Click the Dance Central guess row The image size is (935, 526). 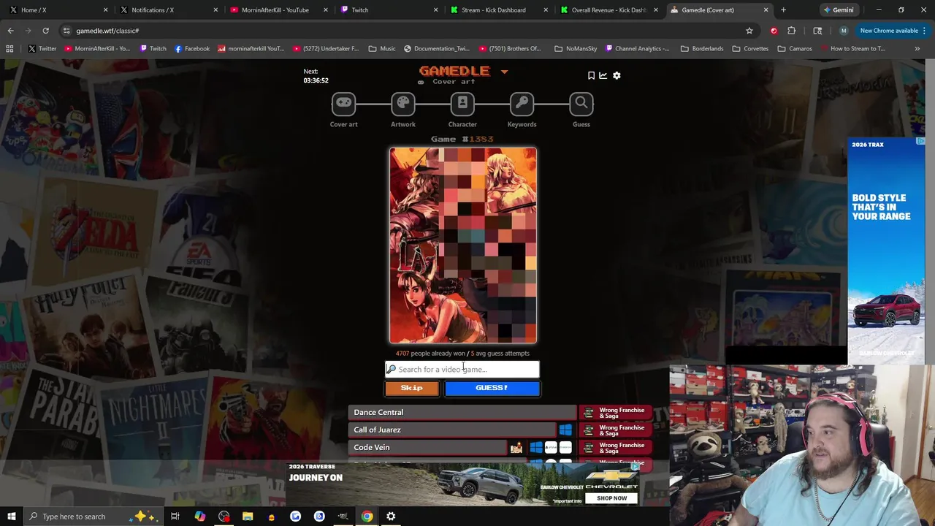tap(462, 412)
